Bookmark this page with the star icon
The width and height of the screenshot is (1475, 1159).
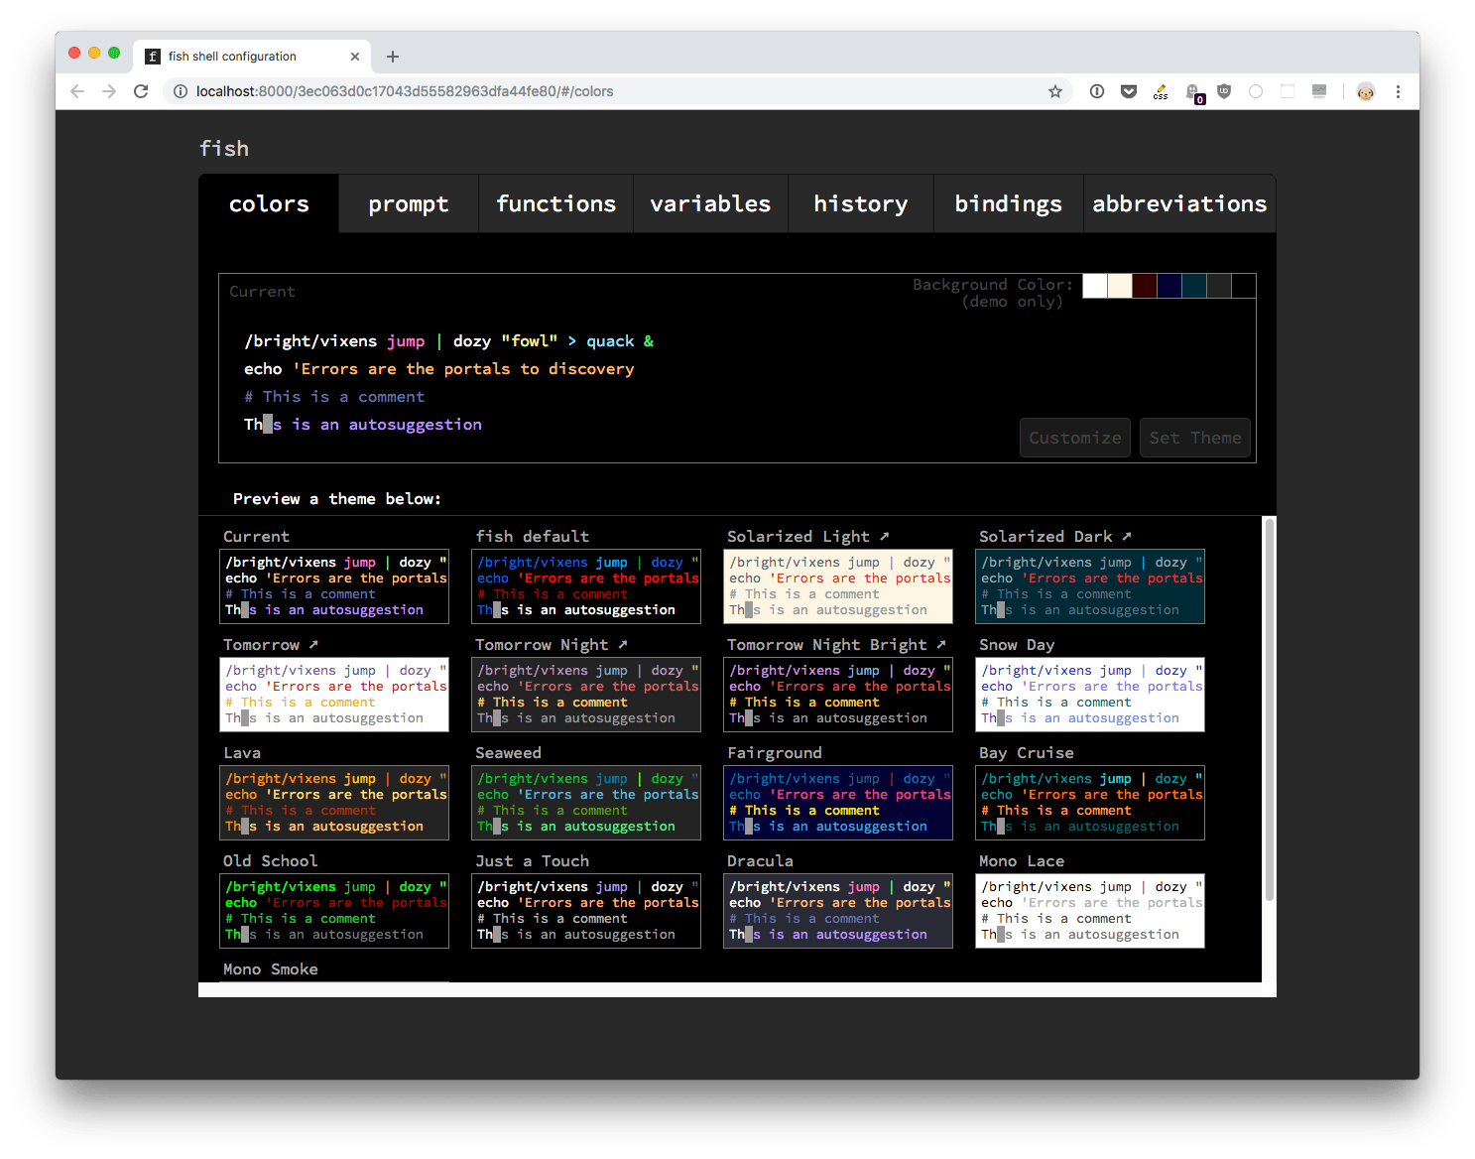pyautogui.click(x=1055, y=91)
